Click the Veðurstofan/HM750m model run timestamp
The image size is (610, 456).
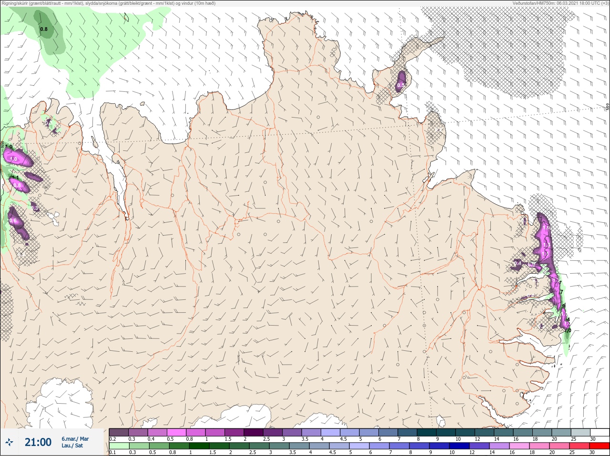tap(560, 3)
